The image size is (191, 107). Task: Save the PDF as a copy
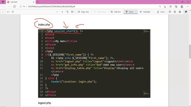[180, 12]
